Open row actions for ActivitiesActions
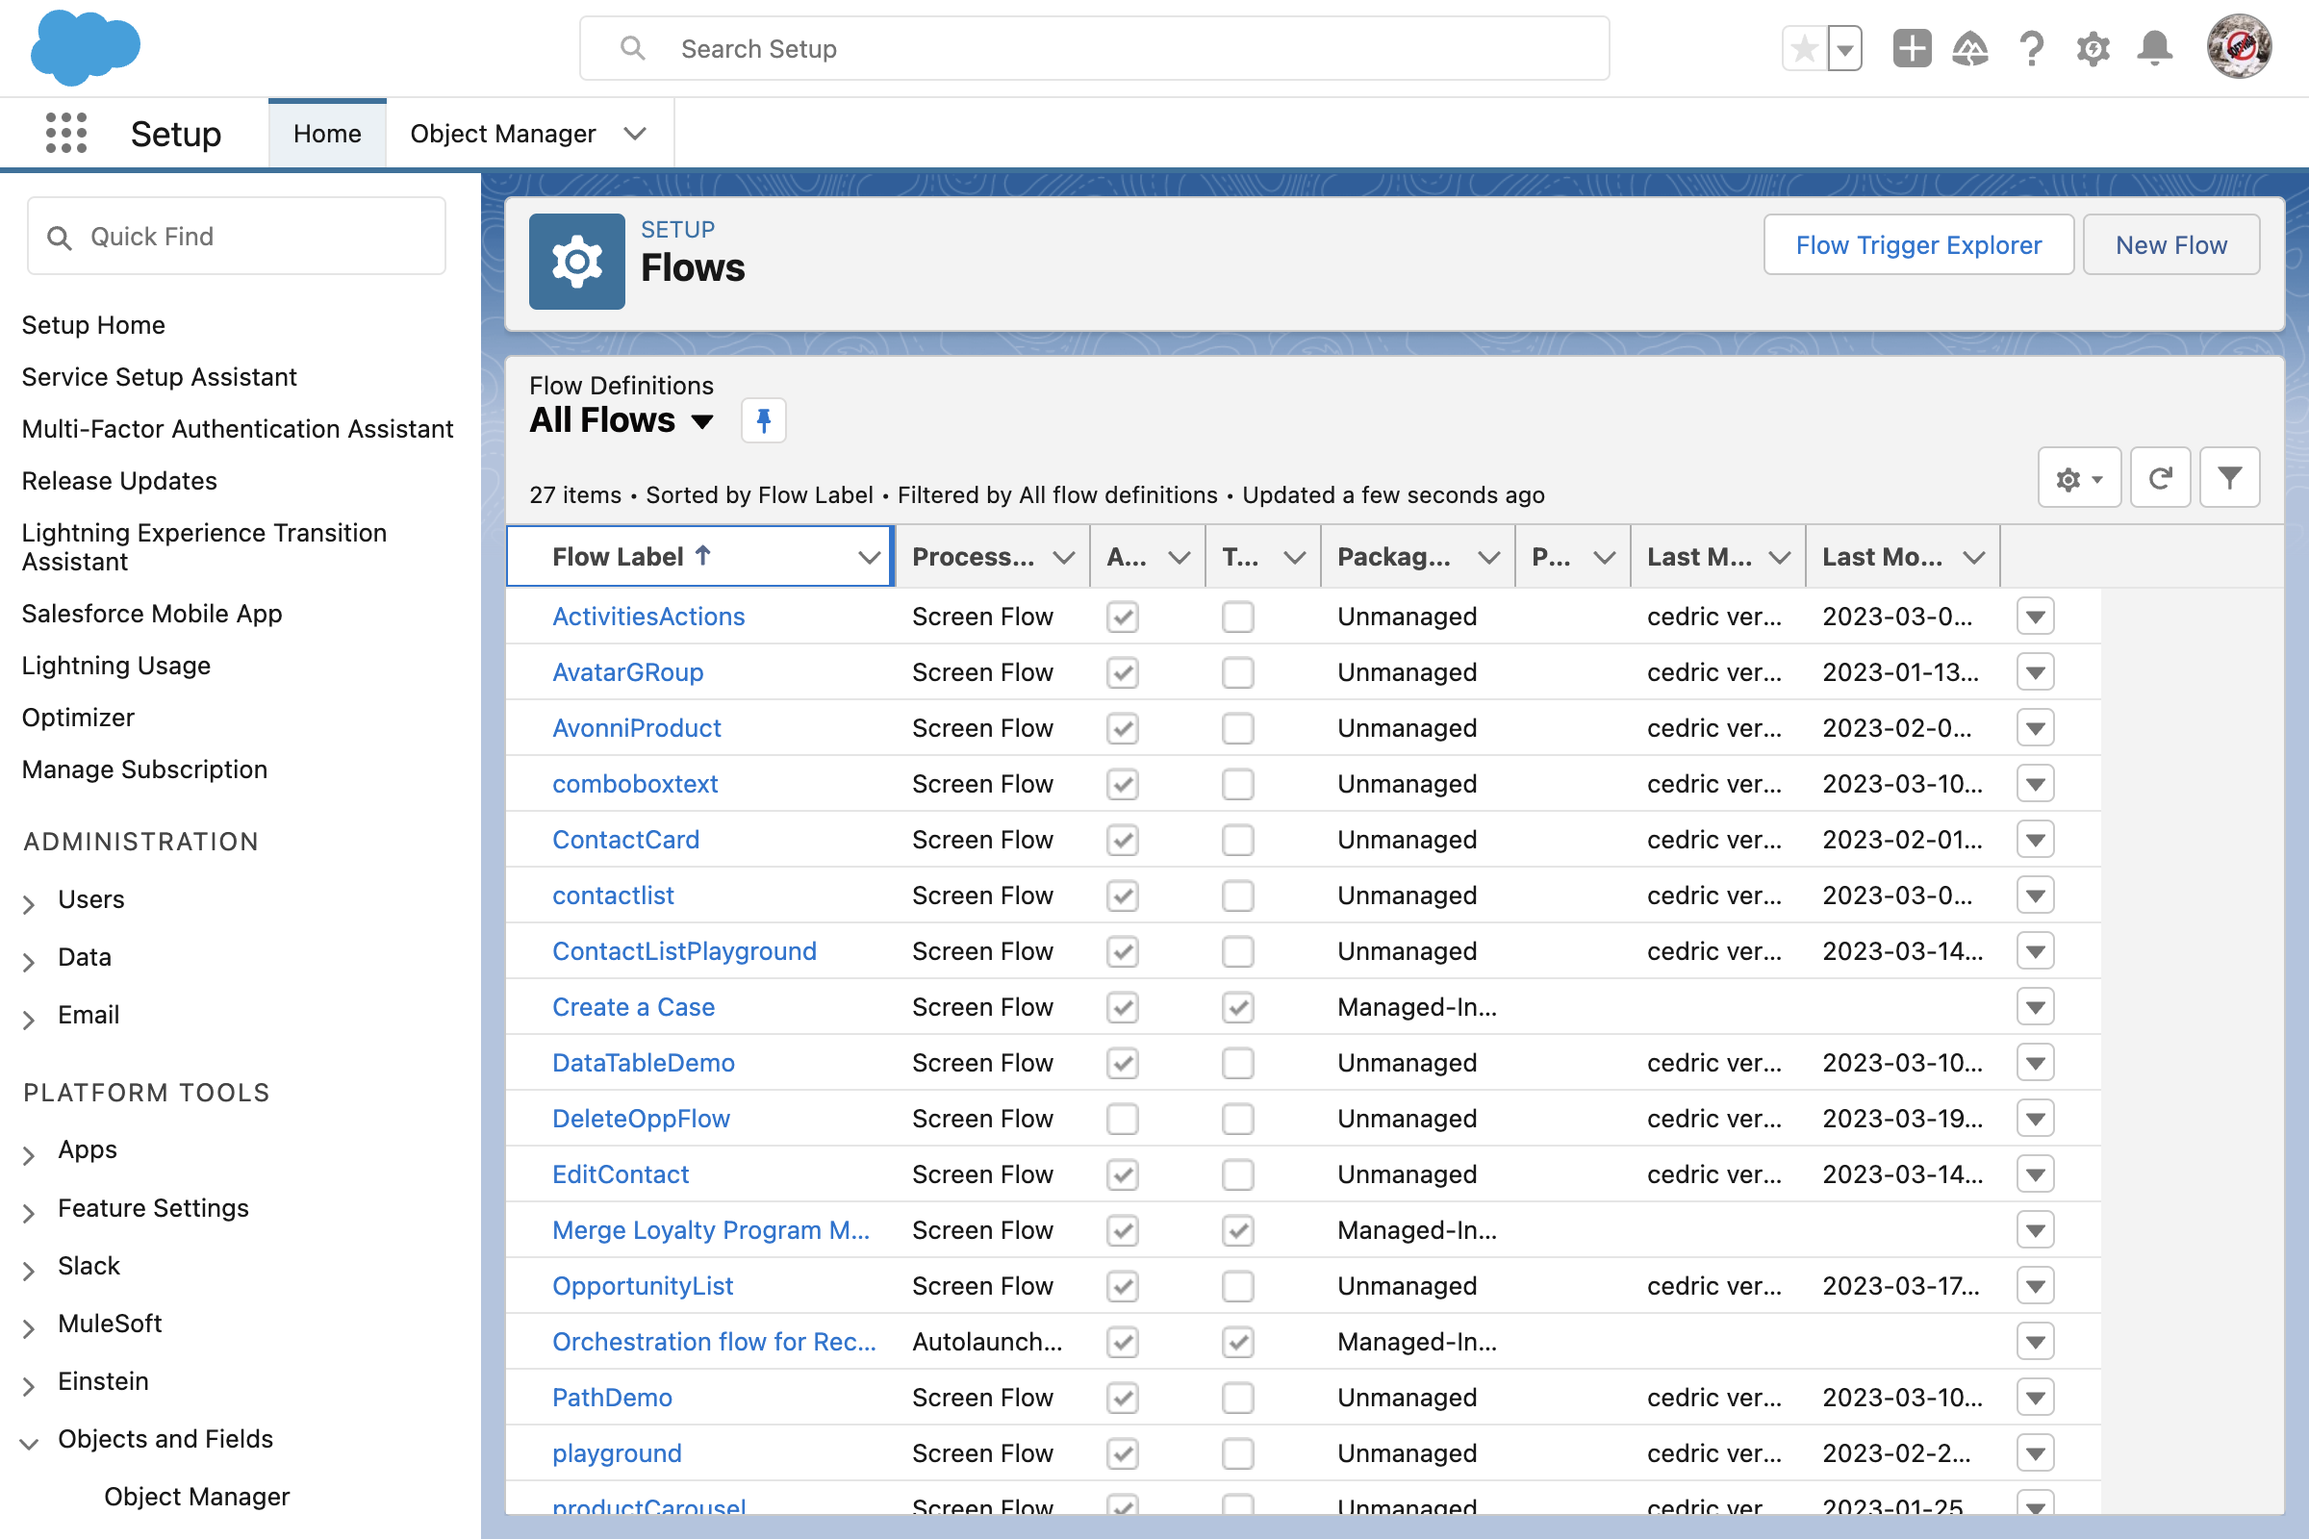2309x1539 pixels. coord(2035,617)
